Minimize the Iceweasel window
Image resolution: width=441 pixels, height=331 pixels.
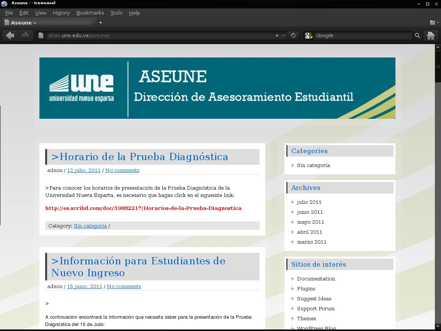(419, 4)
